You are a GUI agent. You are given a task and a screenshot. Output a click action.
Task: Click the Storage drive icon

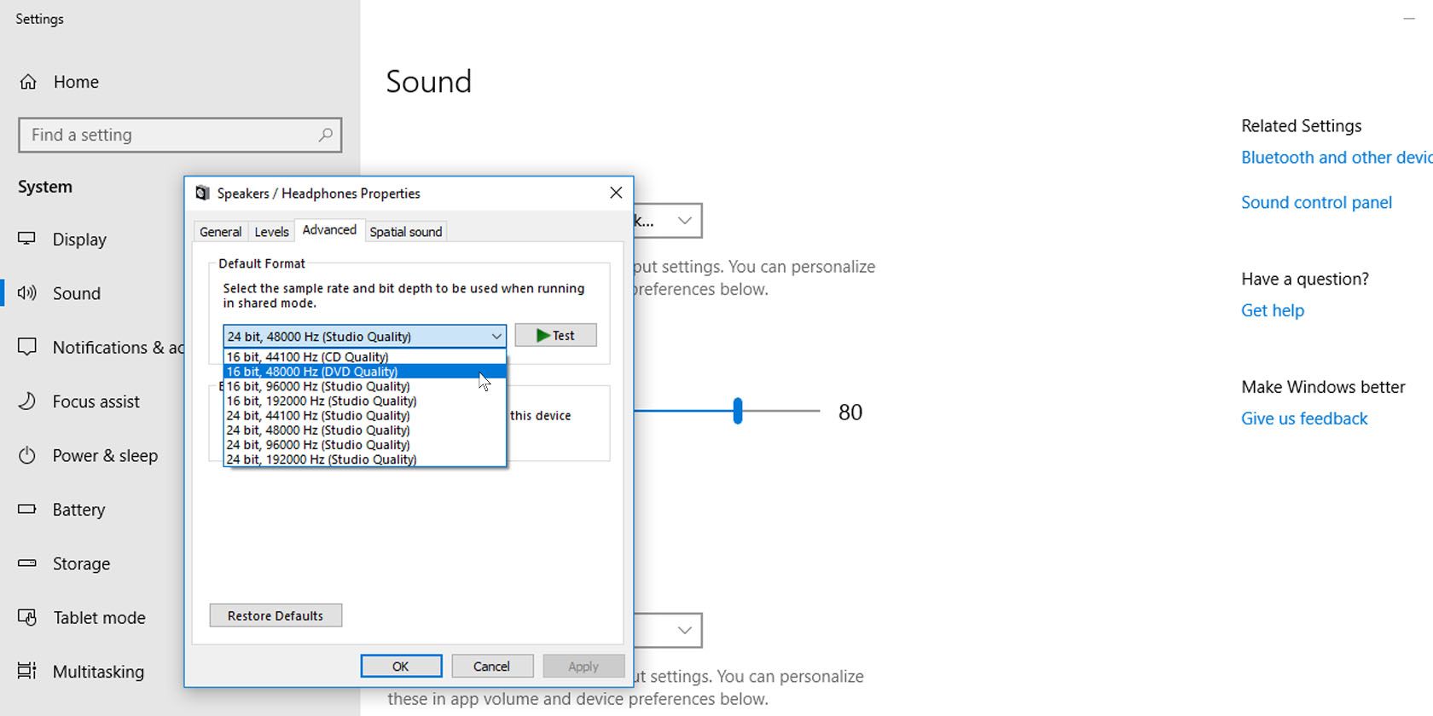[x=27, y=563]
